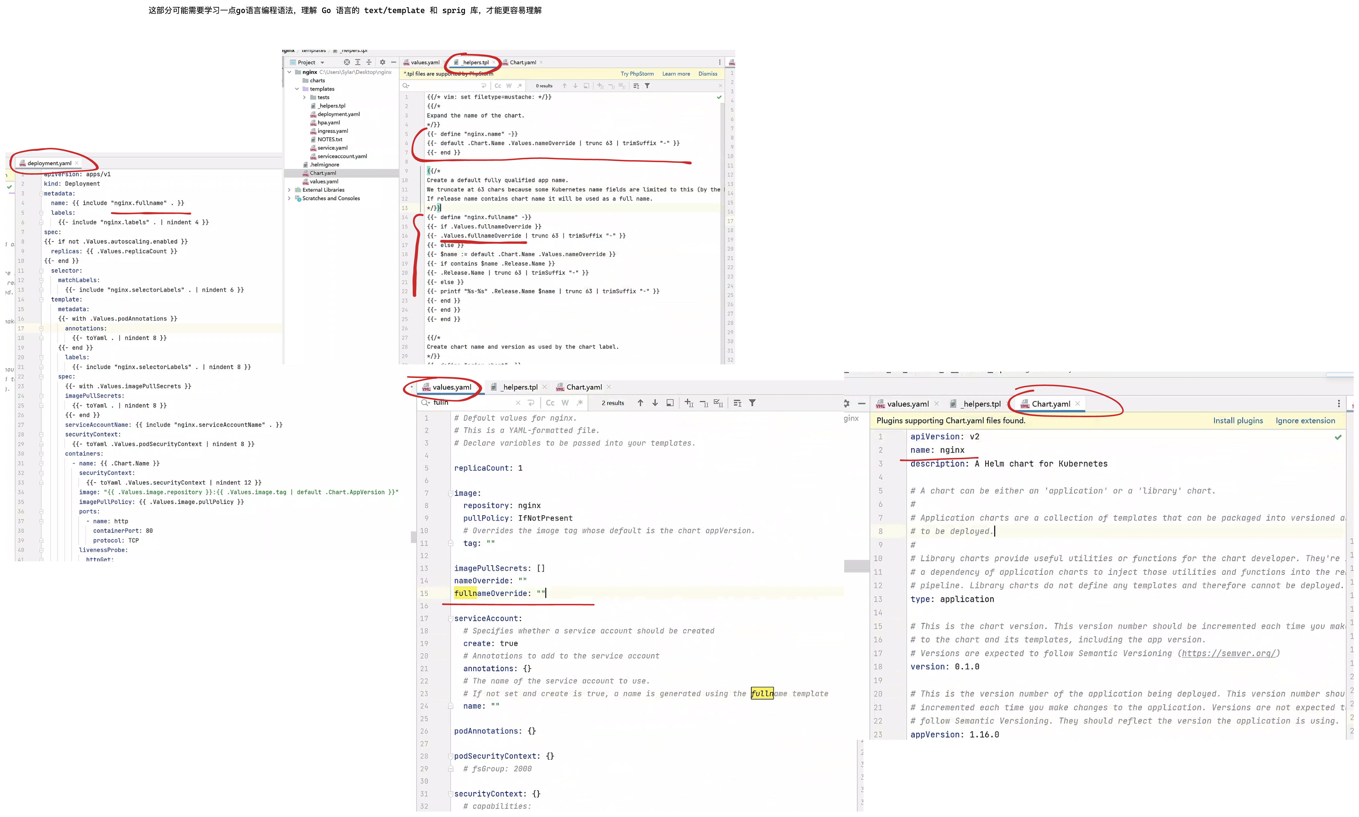Open deployment.yaml in project tree
Viewport: 1359px width, 817px height.
click(338, 114)
